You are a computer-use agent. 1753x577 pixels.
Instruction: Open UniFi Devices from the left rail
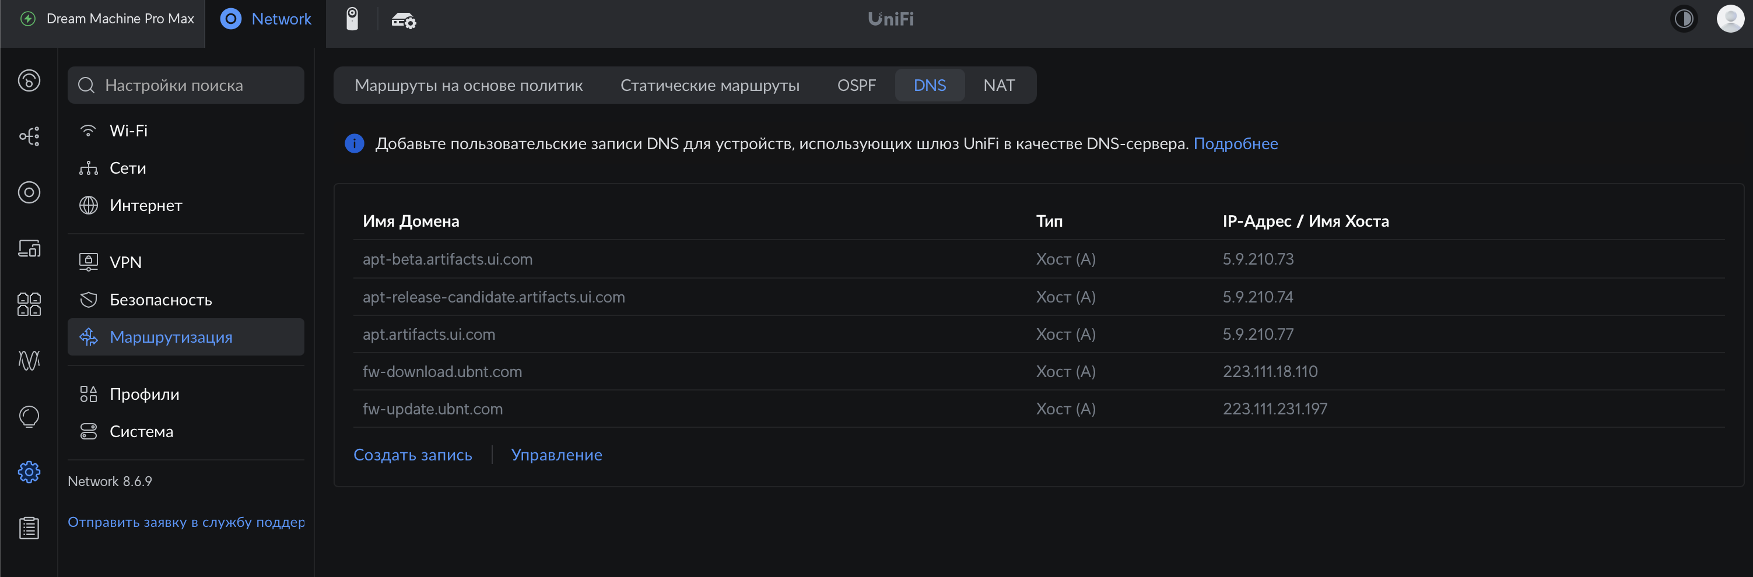click(29, 192)
